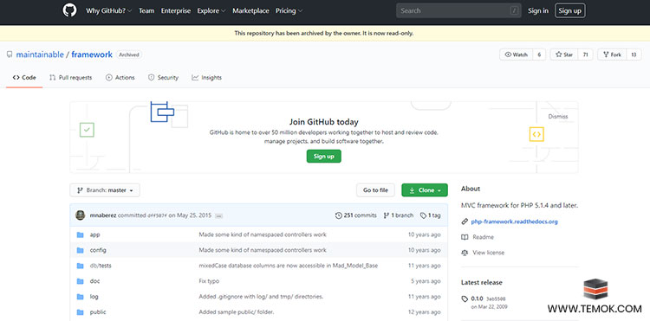
Task: Click the Watch button
Action: (517, 55)
